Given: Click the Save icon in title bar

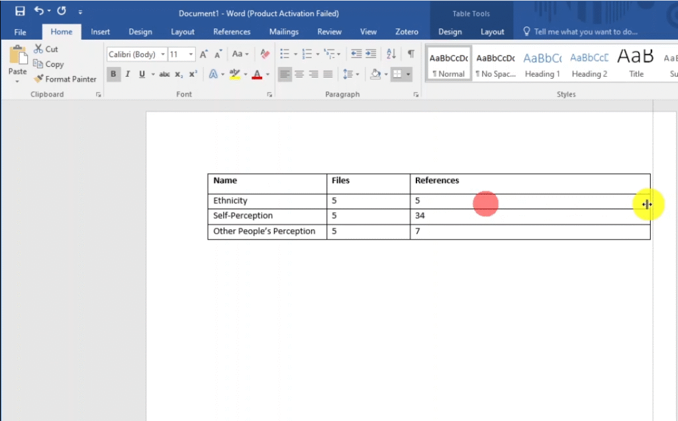Looking at the screenshot, I should (x=20, y=11).
